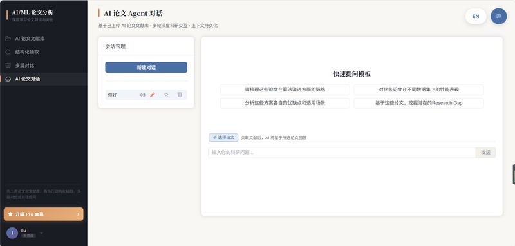Expand the liu account dropdown chevron
The width and height of the screenshot is (515, 246).
[41, 233]
